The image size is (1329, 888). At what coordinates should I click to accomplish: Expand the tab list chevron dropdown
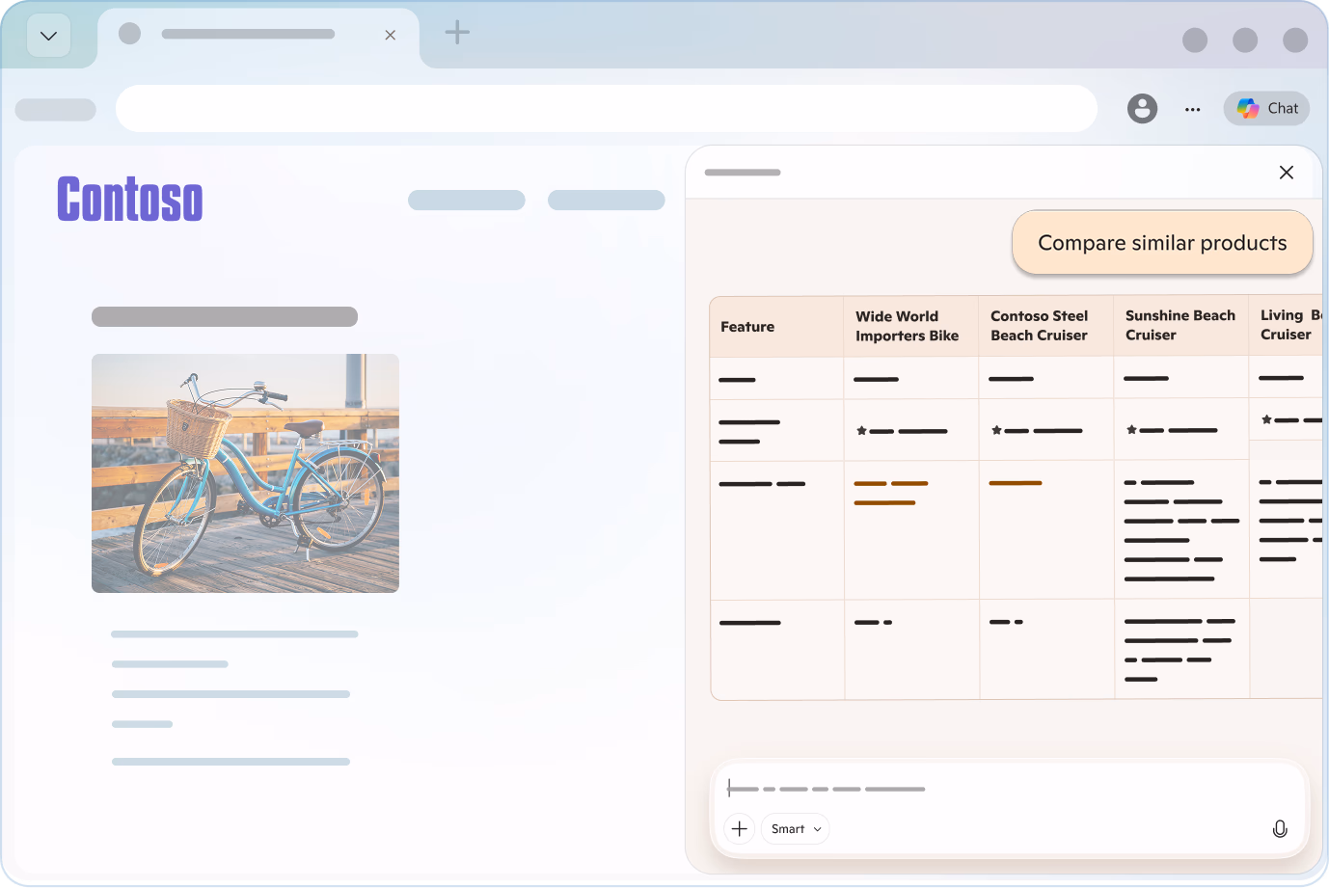click(48, 37)
